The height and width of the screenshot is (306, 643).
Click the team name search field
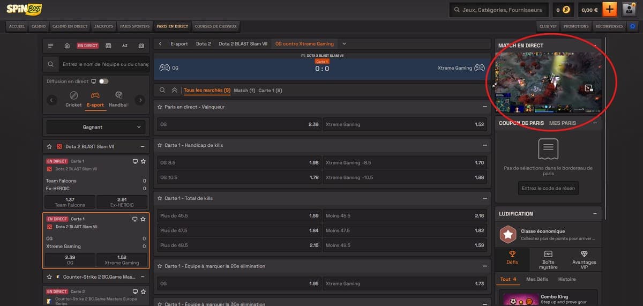coord(105,64)
